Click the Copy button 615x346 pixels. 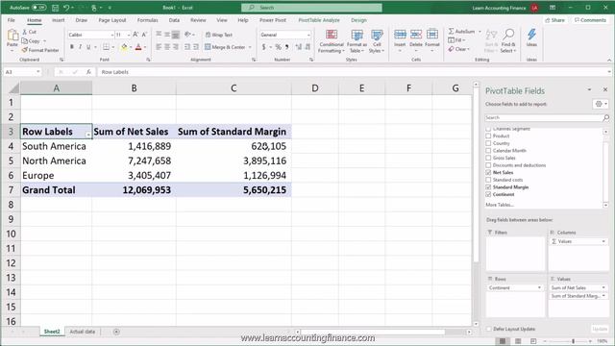[x=31, y=40]
